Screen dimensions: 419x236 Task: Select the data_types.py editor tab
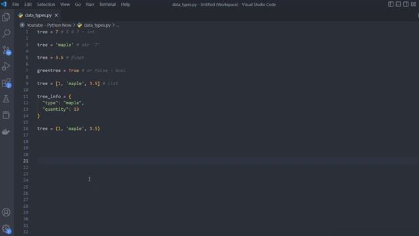pos(38,15)
